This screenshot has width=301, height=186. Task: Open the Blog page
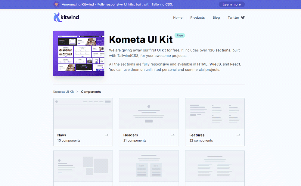pos(216,17)
